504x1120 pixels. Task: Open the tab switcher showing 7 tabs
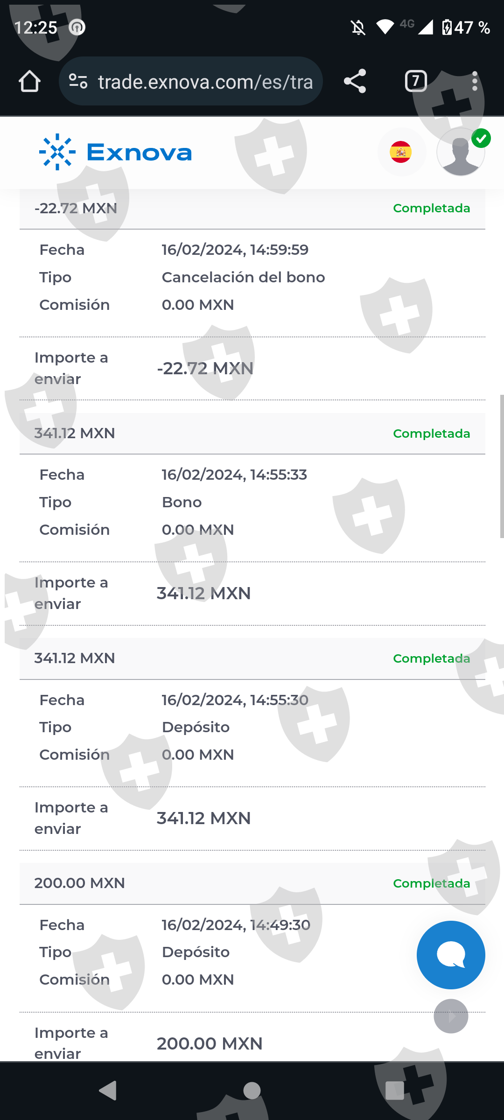[415, 82]
